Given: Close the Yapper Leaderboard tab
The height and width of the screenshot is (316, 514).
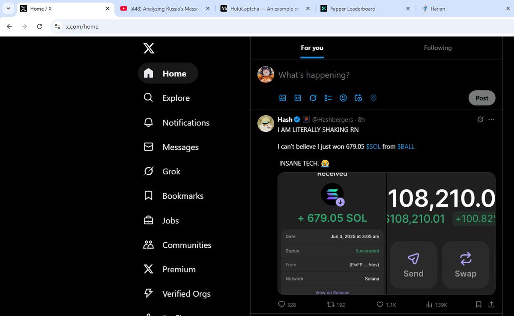Looking at the screenshot, I should point(408,9).
